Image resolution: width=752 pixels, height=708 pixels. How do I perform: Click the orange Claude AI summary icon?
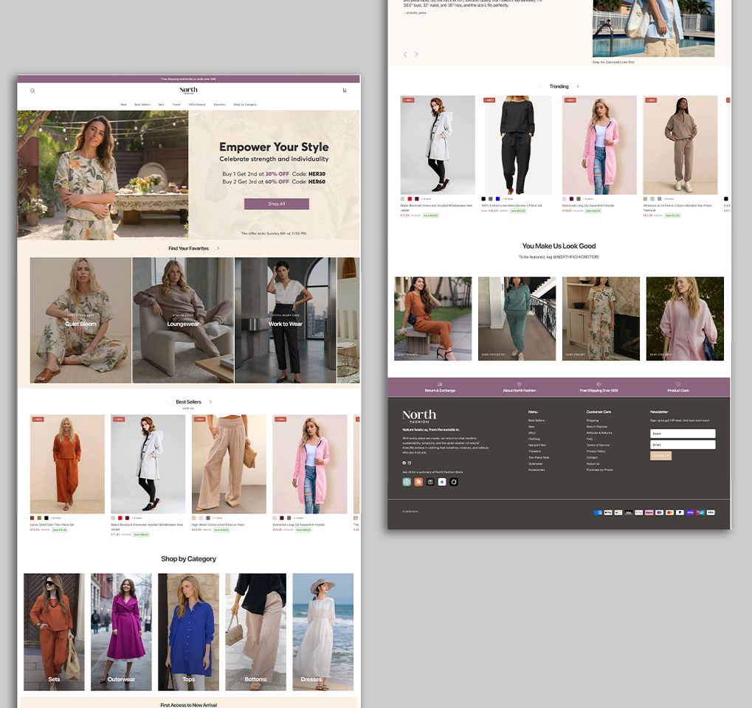418,482
